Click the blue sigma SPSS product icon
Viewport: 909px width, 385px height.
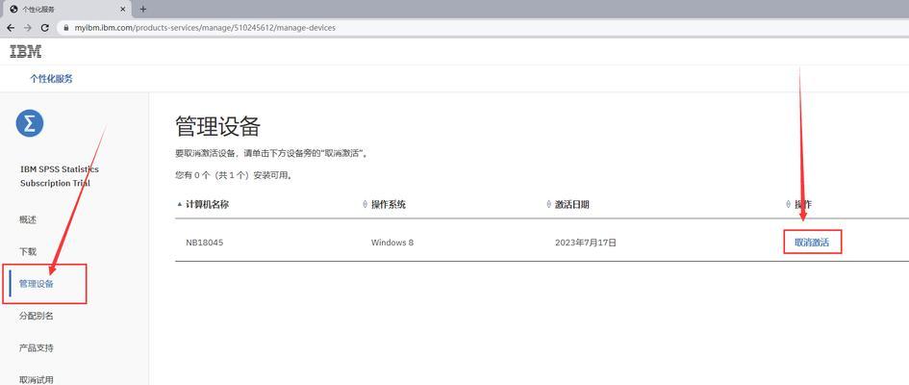(30, 123)
